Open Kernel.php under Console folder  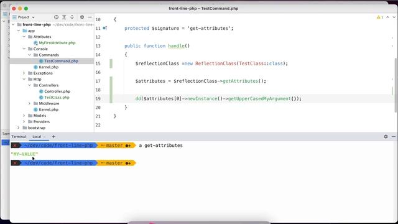point(49,67)
